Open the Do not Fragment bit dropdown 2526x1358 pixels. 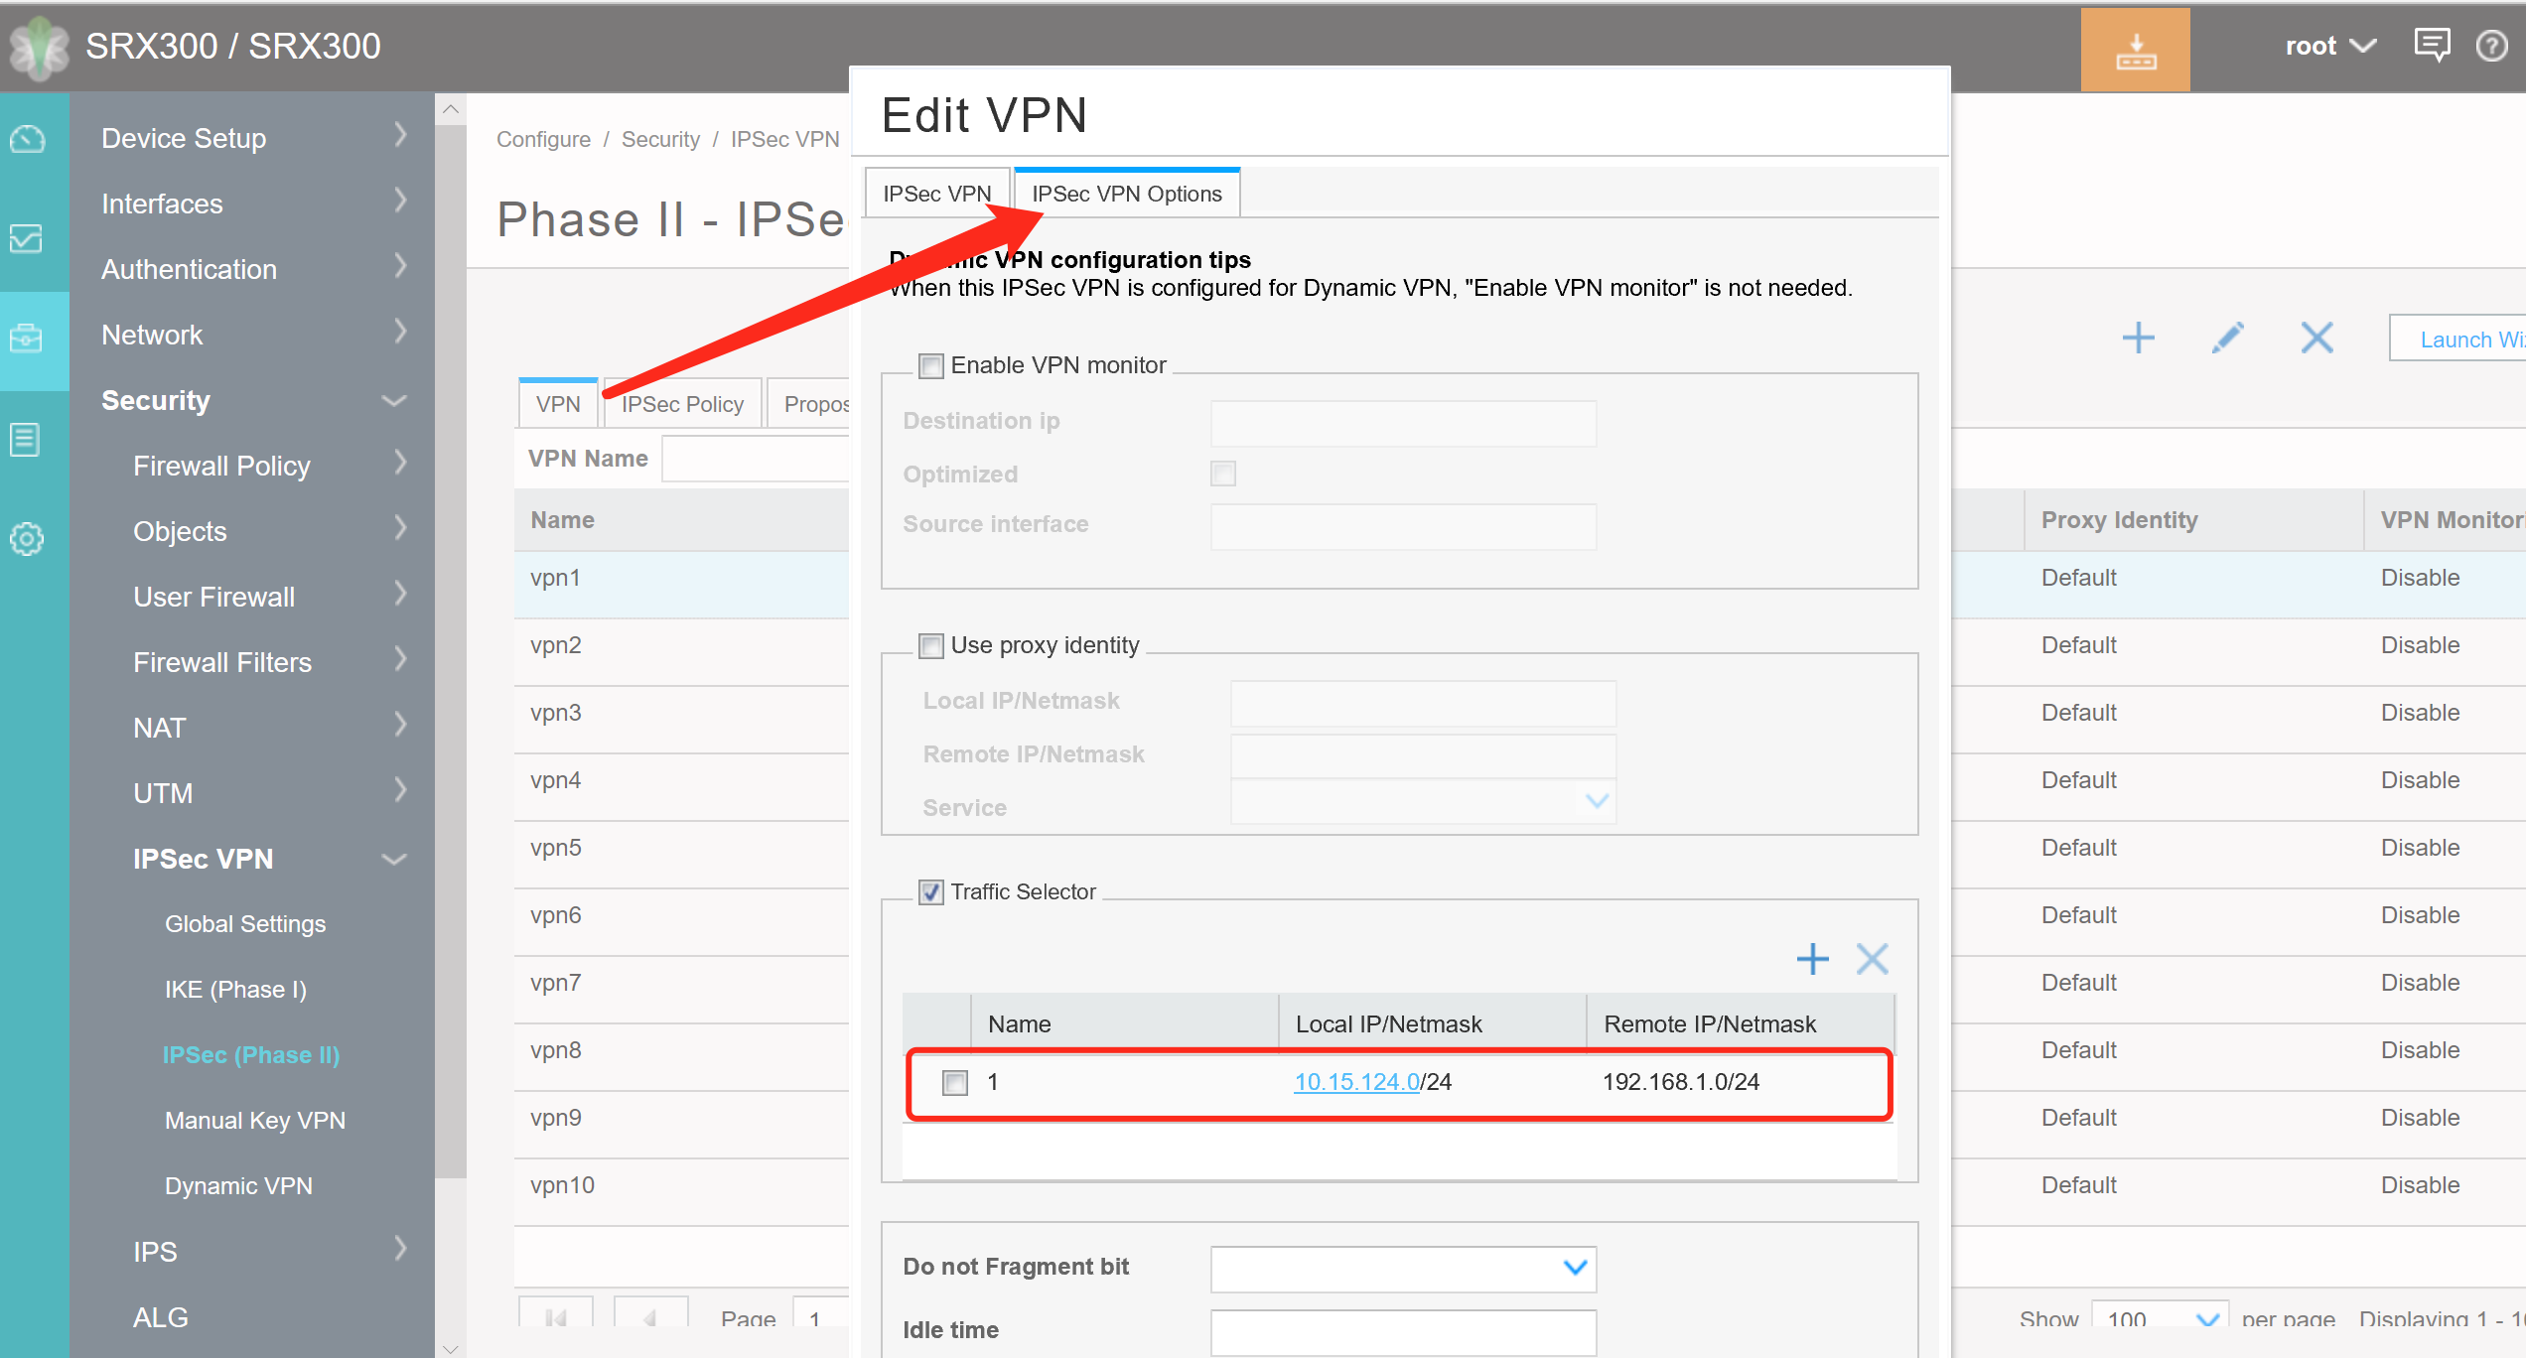tap(1402, 1268)
